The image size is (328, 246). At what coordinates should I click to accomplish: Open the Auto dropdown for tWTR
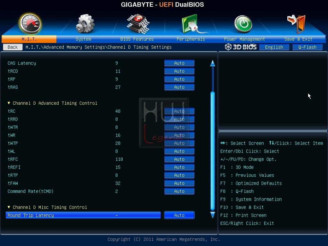pyautogui.click(x=179, y=127)
